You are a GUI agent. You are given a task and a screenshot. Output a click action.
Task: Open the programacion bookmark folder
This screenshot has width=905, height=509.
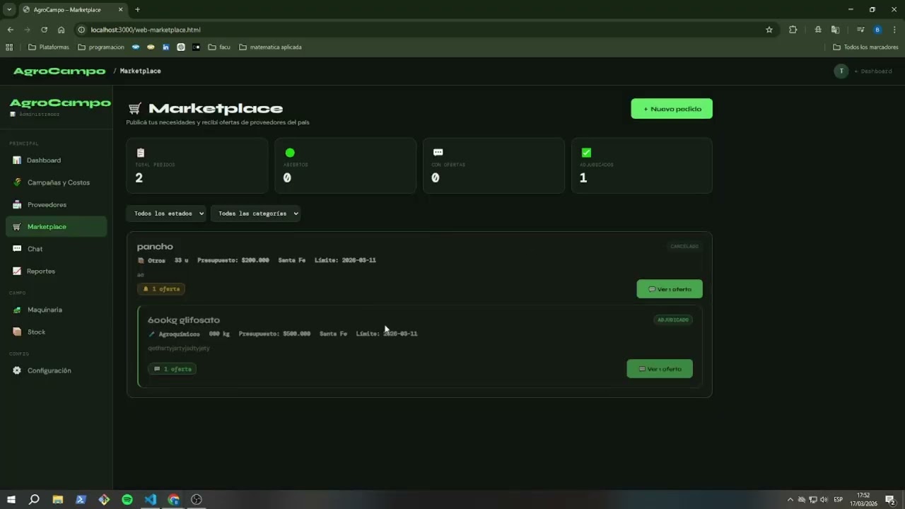(x=100, y=47)
